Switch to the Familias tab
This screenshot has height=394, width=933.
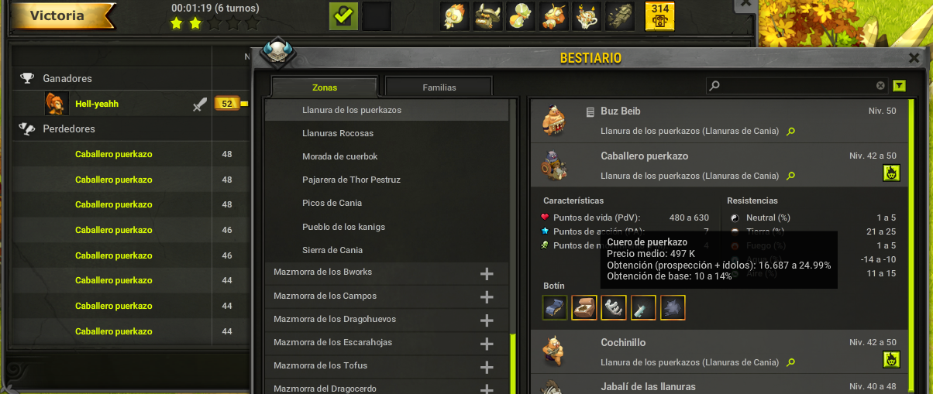tap(439, 87)
